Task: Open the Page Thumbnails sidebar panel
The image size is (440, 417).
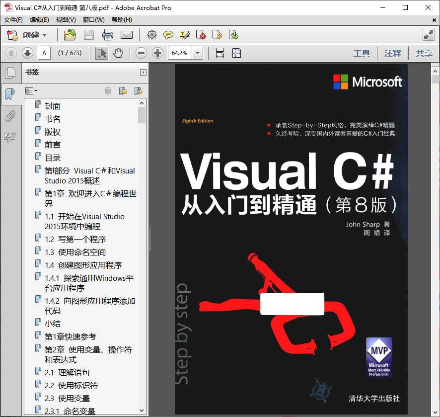Action: (11, 73)
